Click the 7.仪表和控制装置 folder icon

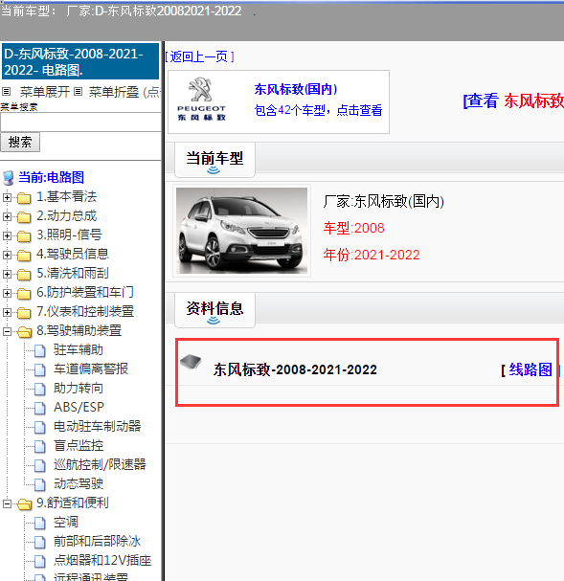point(24,313)
